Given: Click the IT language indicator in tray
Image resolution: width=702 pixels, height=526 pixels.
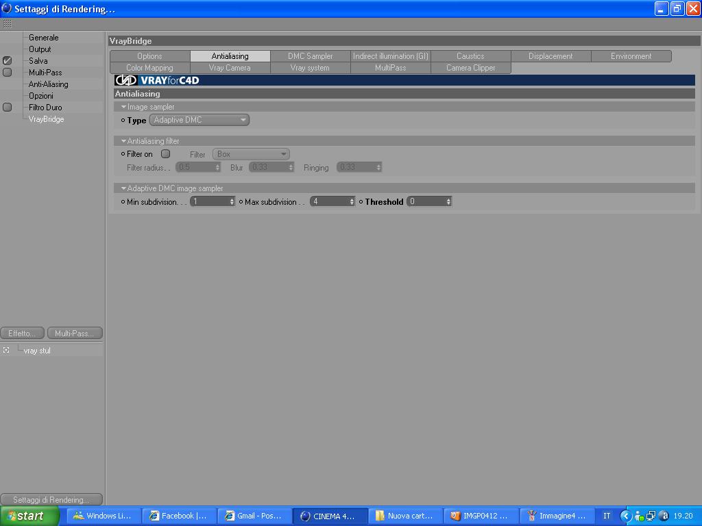Looking at the screenshot, I should click(607, 516).
